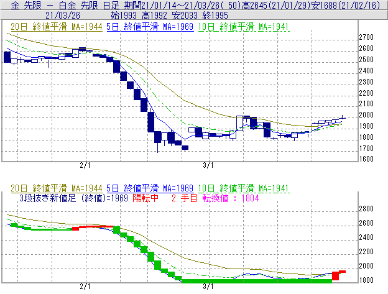Click the high value 高2645(21/01/29)
Image resolution: width=388 pixels, height=294 pixels.
point(276,5)
